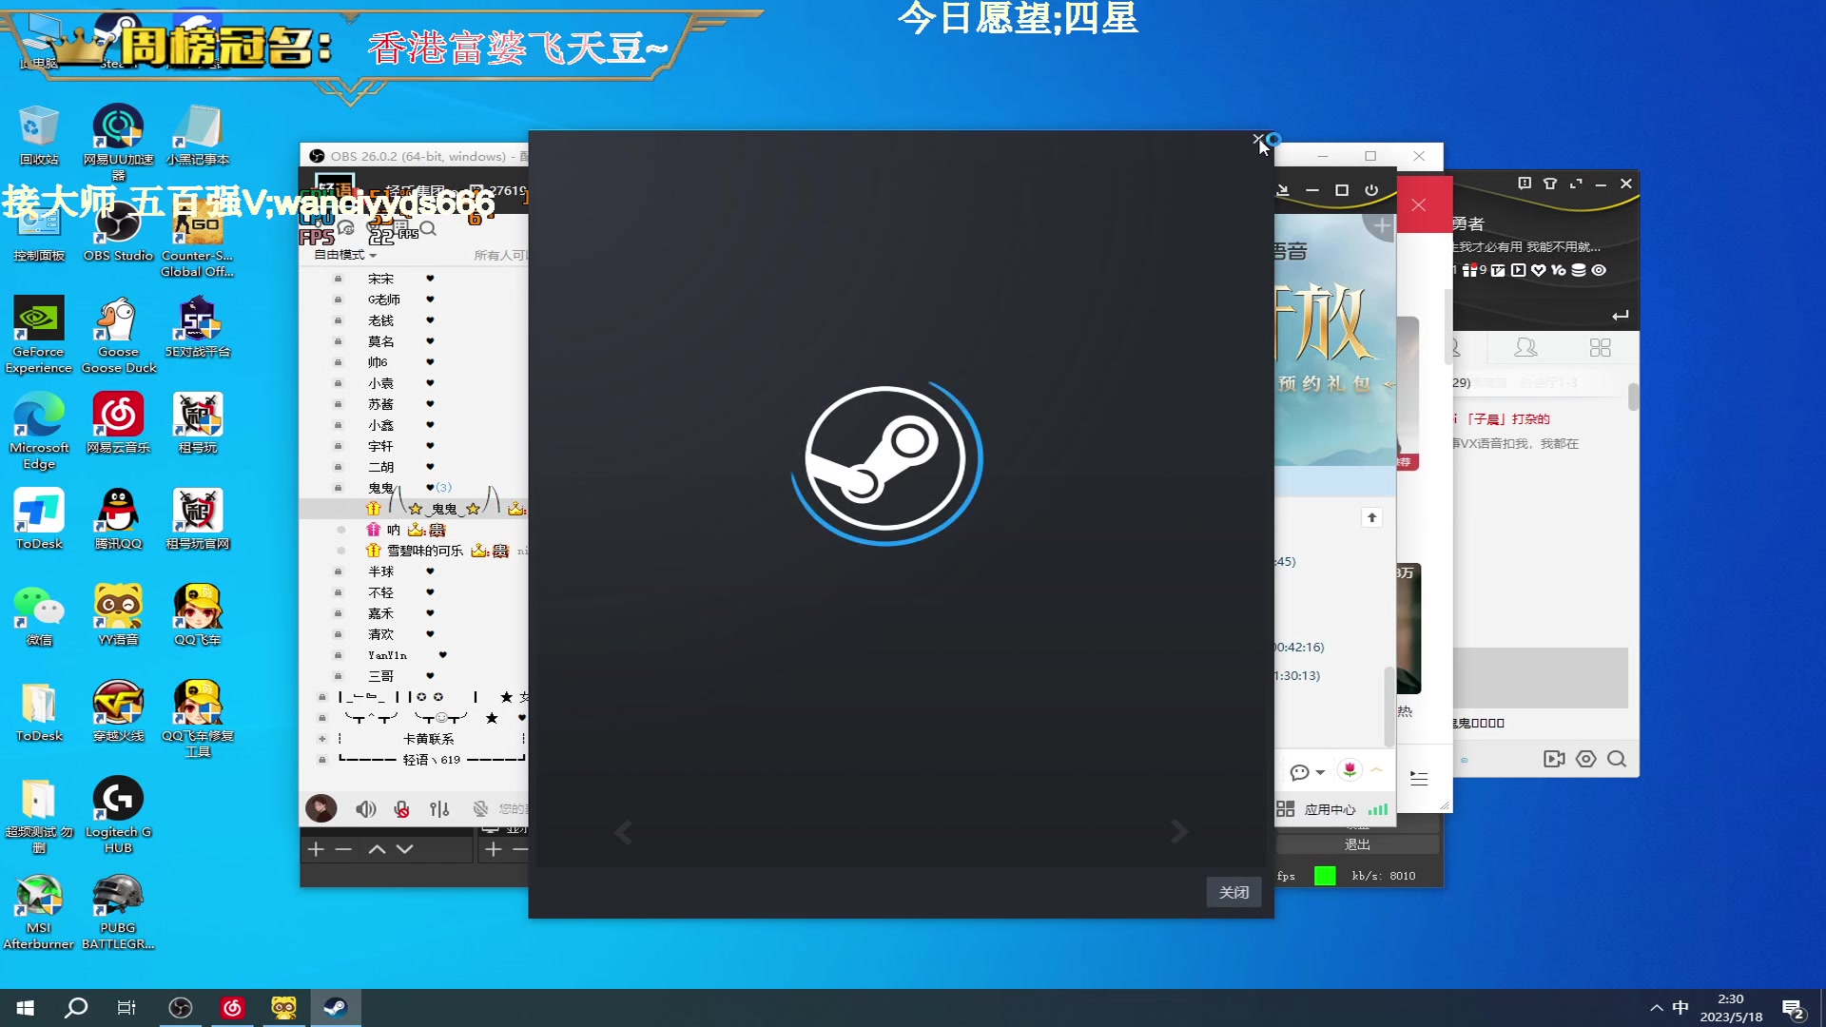Launch Goose Goose Duck shortcut
The height and width of the screenshot is (1027, 1826).
(x=118, y=334)
